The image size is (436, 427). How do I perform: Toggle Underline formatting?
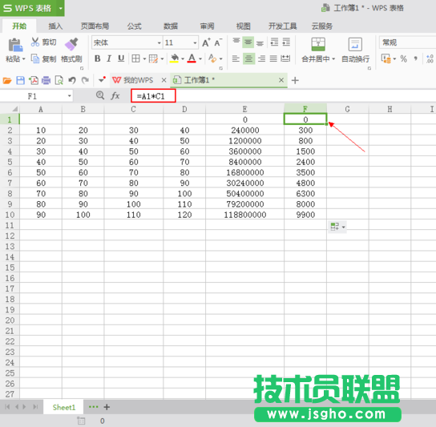pyautogui.click(x=121, y=58)
